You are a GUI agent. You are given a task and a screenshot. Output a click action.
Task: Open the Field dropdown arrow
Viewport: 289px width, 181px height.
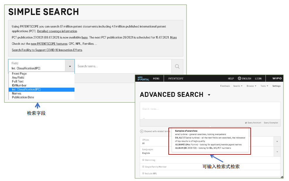click(x=70, y=66)
